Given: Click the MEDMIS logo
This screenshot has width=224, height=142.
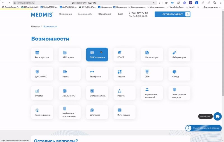Looking at the screenshot, I should (x=42, y=15).
